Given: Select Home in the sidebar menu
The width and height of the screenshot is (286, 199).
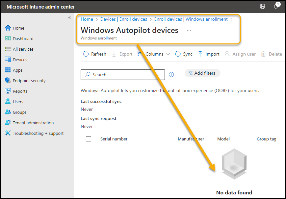Looking at the screenshot, I should click(18, 28).
